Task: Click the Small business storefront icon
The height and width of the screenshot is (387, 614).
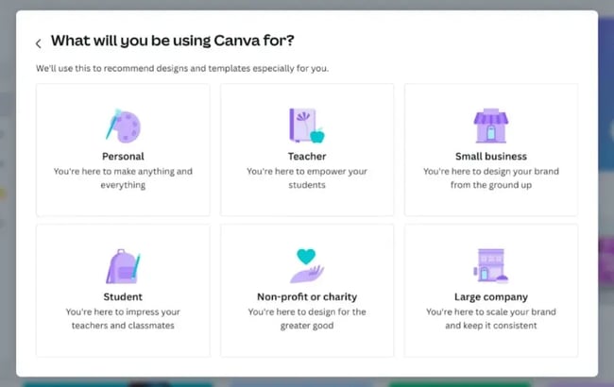Action: pos(490,126)
